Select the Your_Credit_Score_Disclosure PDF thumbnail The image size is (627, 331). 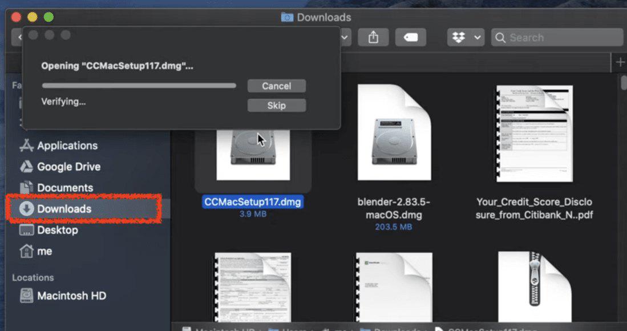535,134
